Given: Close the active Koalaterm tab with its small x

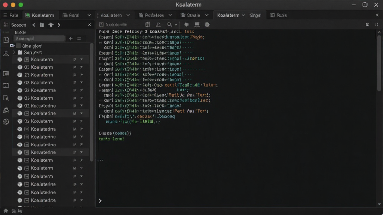Looking at the screenshot, I should click(243, 15).
